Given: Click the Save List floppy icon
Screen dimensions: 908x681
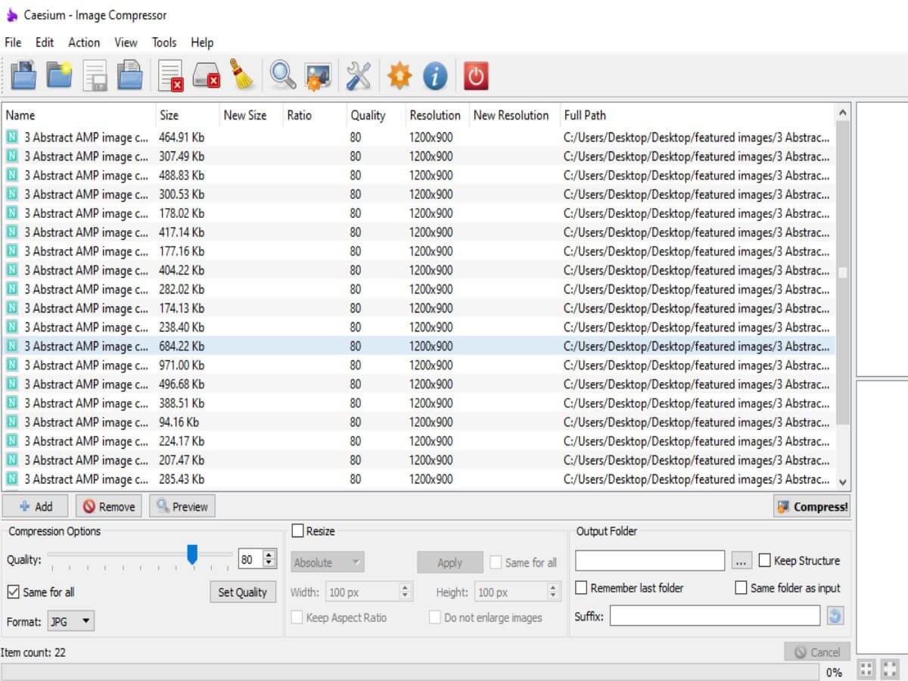Looking at the screenshot, I should pos(95,76).
